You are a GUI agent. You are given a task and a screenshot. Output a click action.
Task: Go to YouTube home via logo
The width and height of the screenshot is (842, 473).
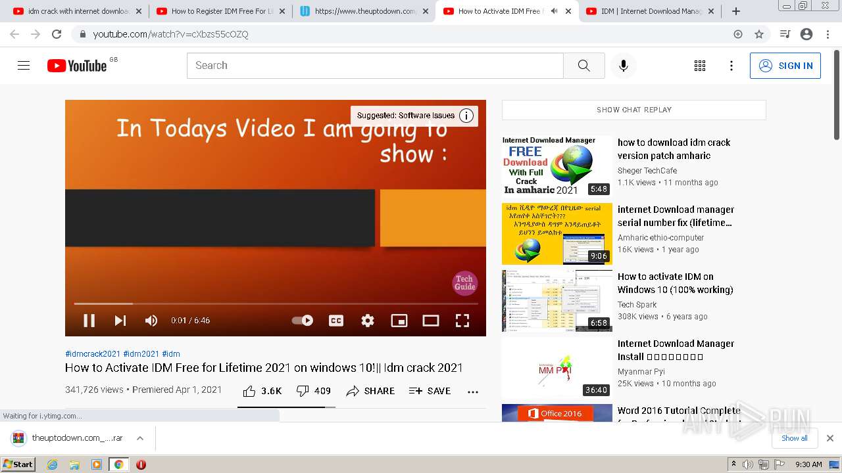tap(77, 66)
